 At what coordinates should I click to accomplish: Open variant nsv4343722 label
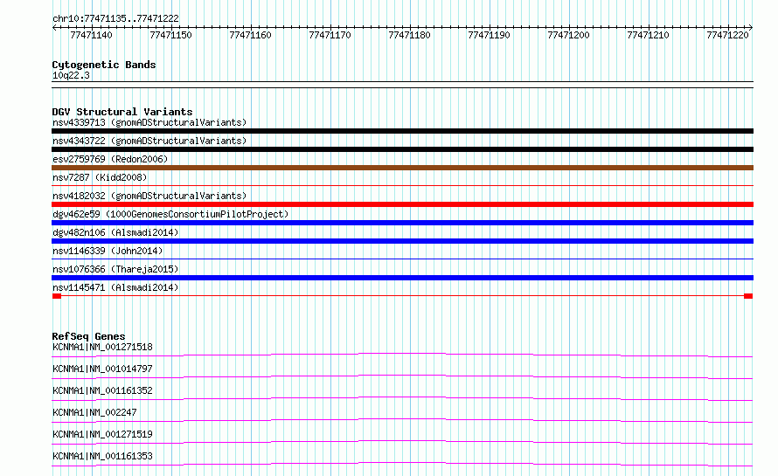click(x=149, y=141)
